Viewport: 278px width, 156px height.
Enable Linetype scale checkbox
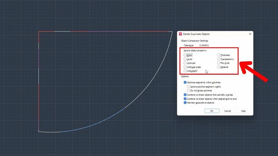coord(185,67)
